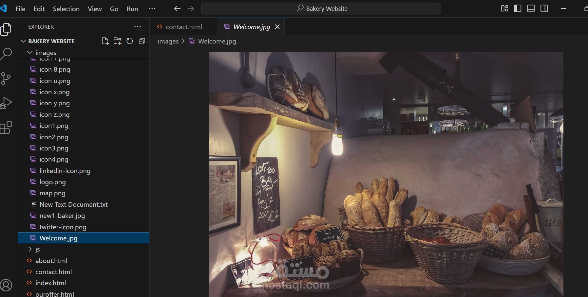Screen dimensions: 588x297
Task: Open icon z.png file
Action: pos(84,114)
